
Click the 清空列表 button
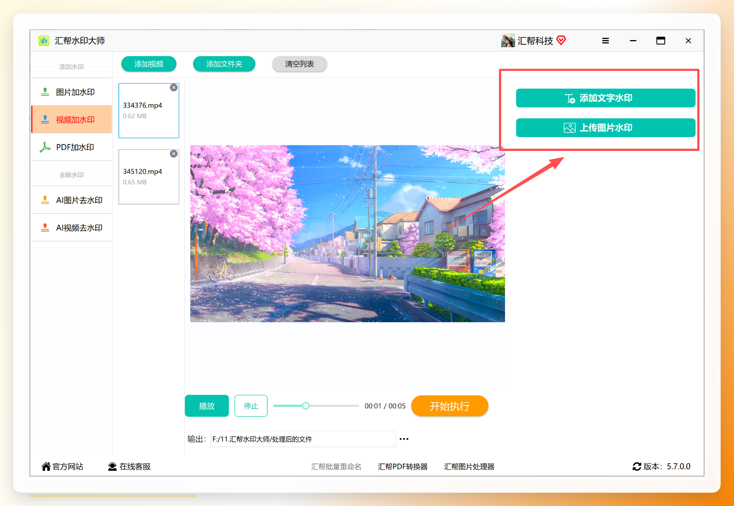[300, 64]
